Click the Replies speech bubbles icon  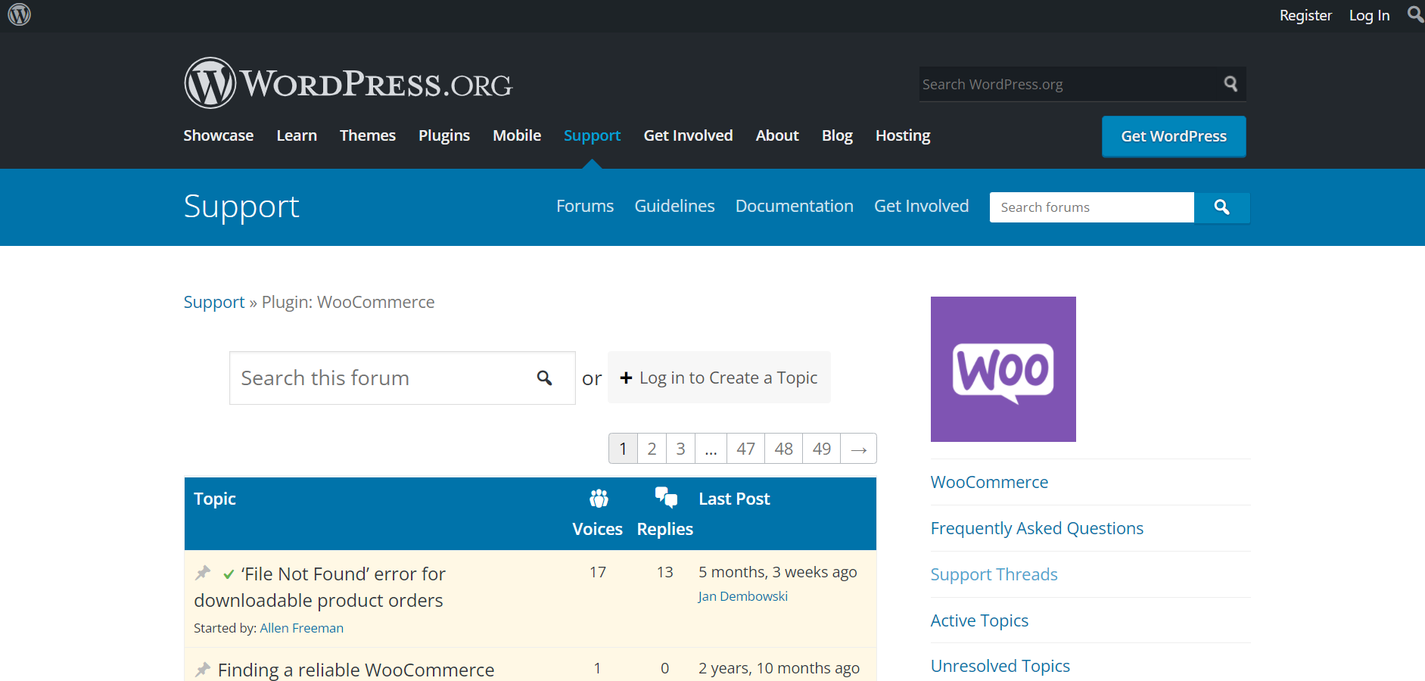(666, 497)
